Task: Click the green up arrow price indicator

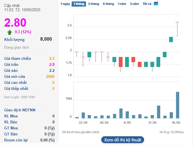Action: click(x=9, y=32)
